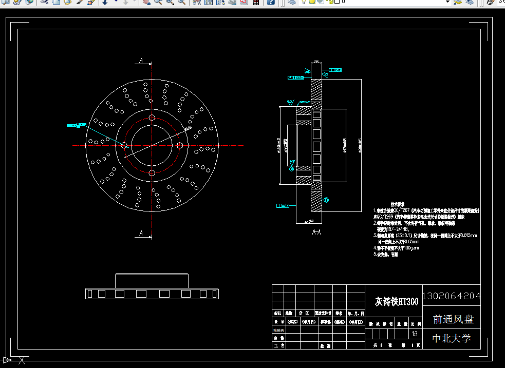
Task: Click the blue Help question mark icon
Action: coord(271,2)
